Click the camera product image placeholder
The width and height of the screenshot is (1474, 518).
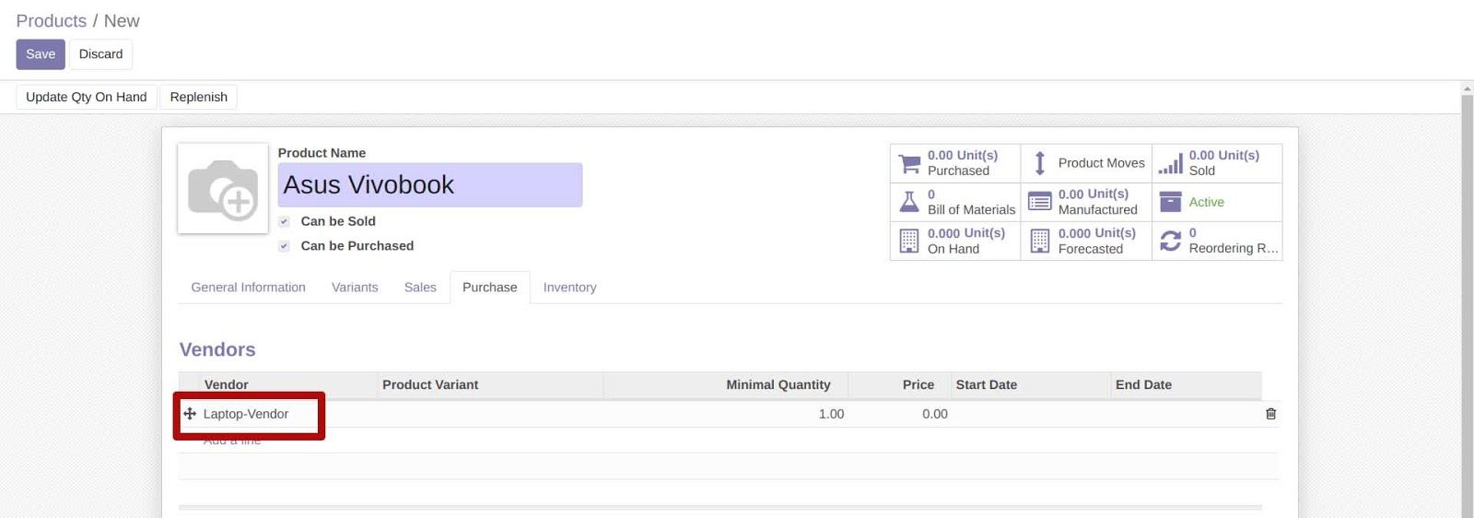click(x=223, y=188)
